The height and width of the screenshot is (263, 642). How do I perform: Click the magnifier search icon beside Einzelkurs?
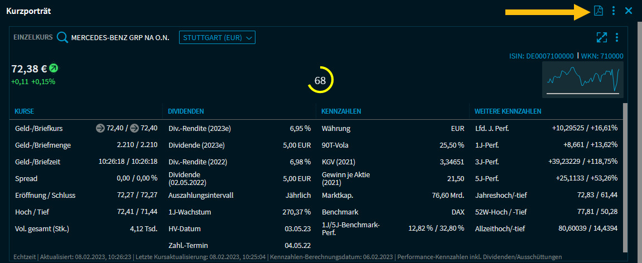click(62, 38)
